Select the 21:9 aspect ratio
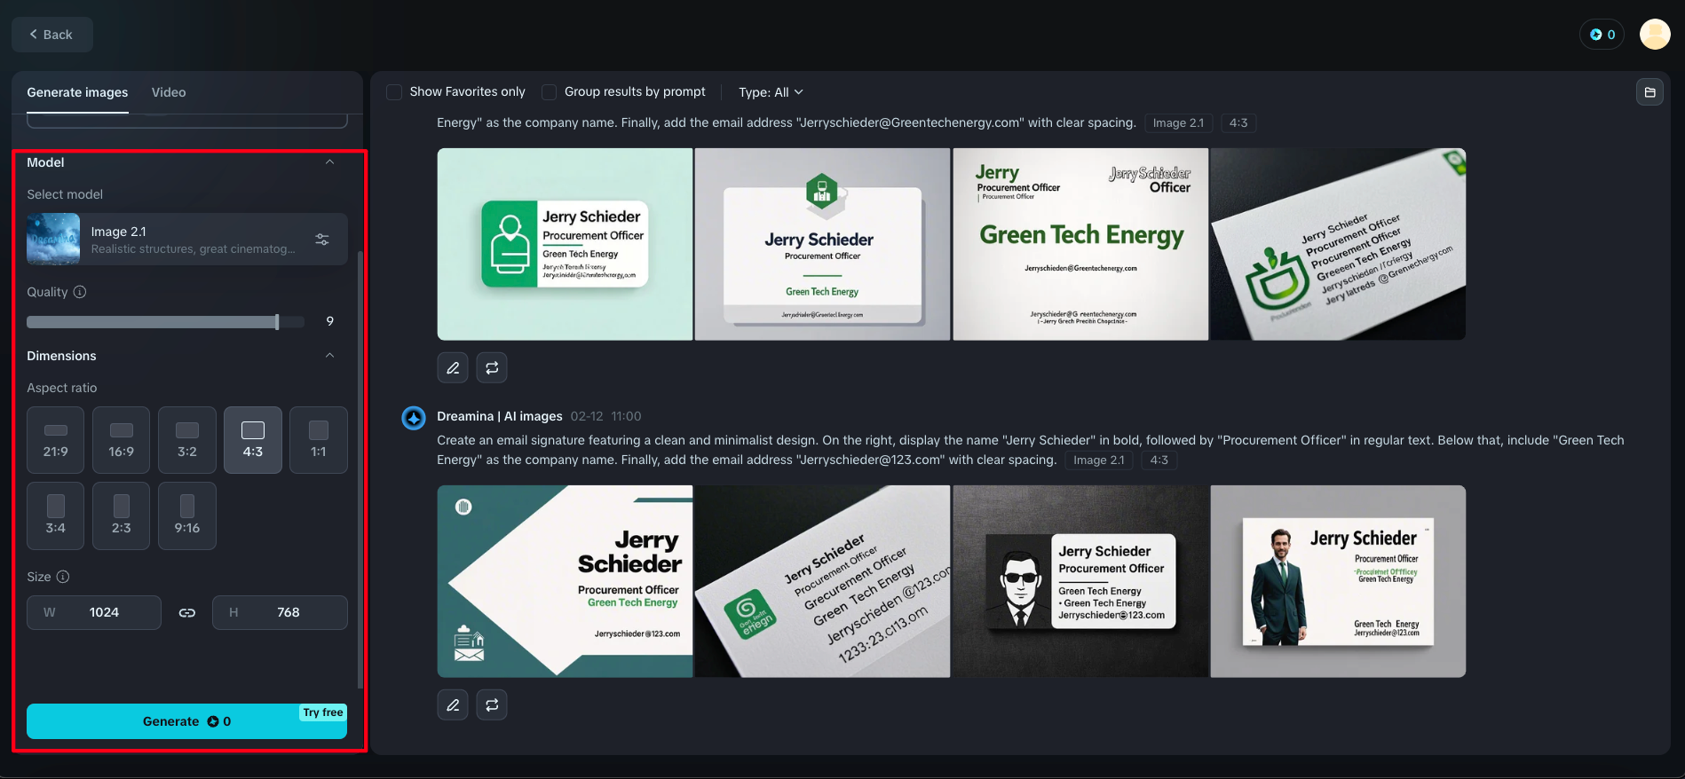The height and width of the screenshot is (779, 1685). coord(56,440)
